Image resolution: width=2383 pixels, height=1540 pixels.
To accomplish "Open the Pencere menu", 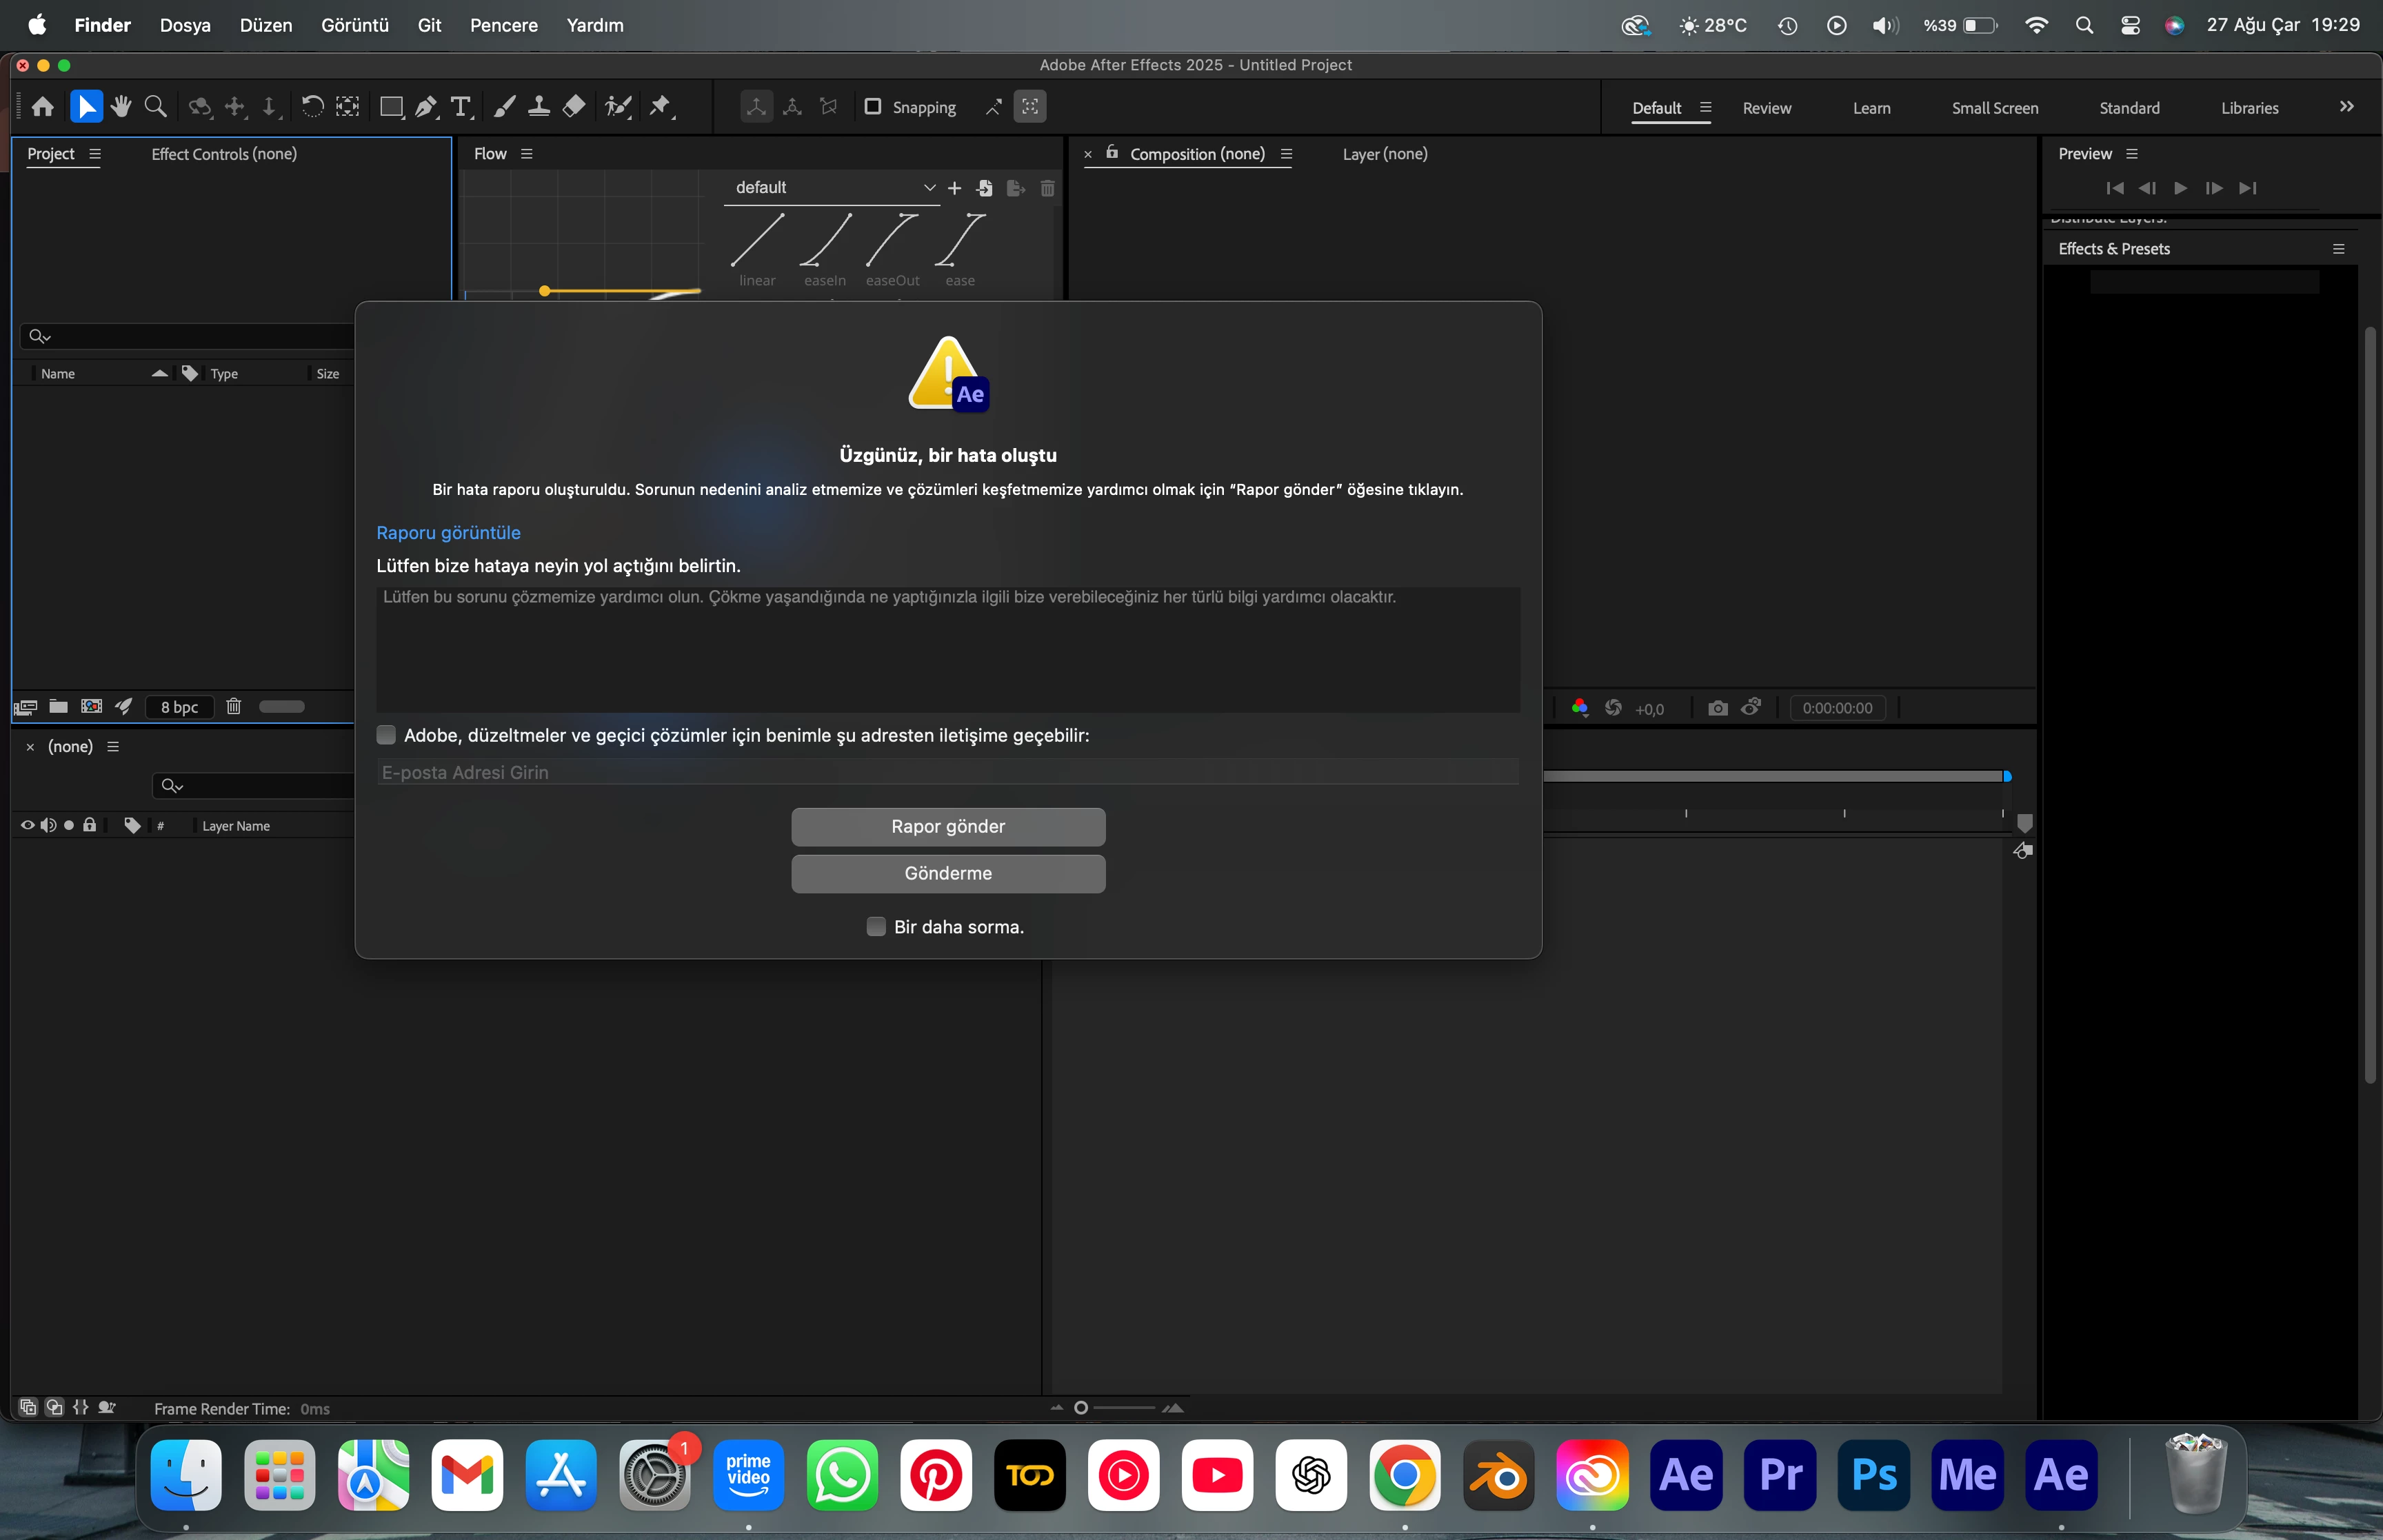I will pos(503,25).
